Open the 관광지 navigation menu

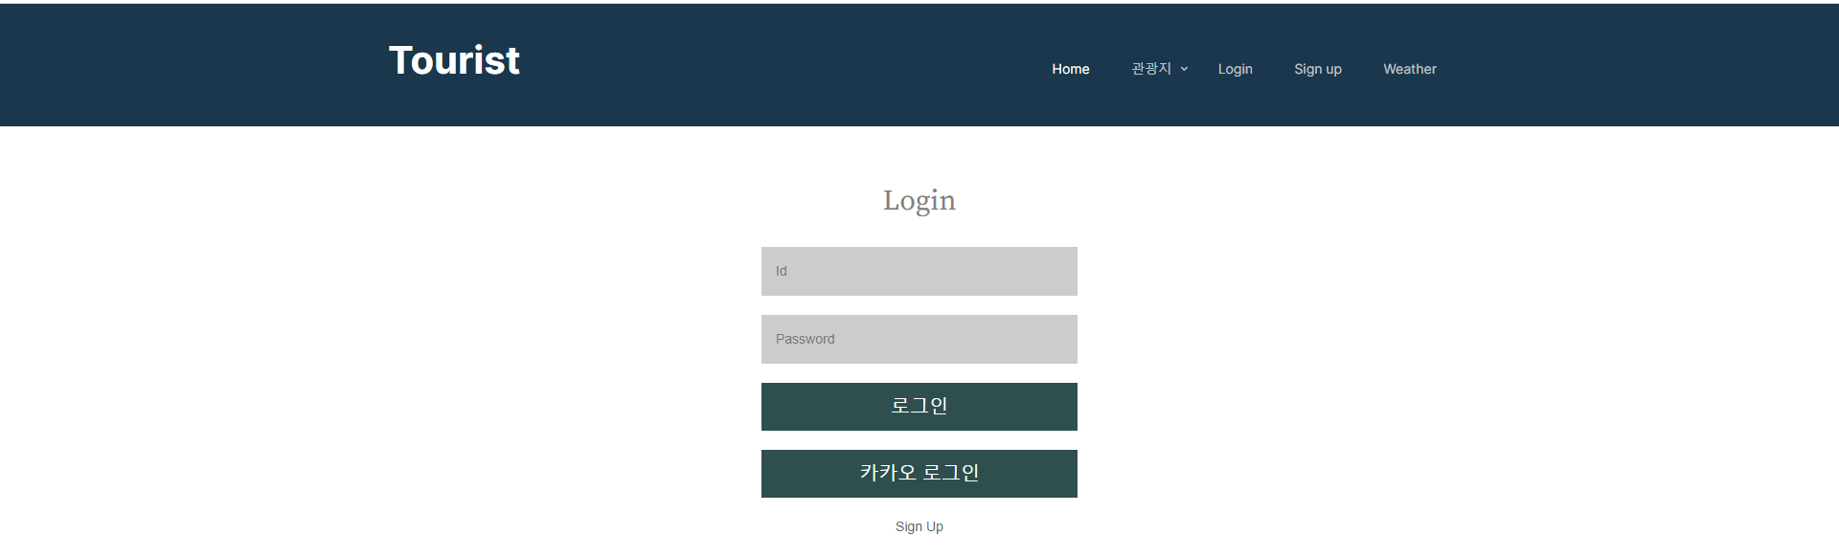coord(1151,69)
